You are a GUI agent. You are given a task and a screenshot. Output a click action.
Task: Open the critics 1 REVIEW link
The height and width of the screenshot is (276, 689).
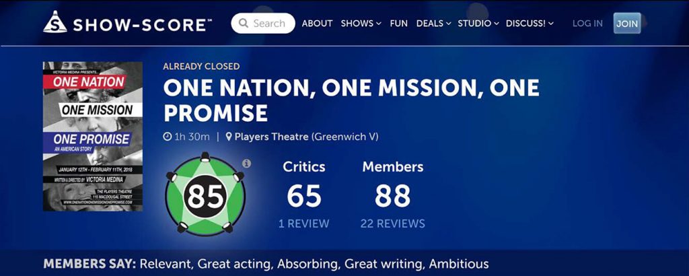coord(303,223)
